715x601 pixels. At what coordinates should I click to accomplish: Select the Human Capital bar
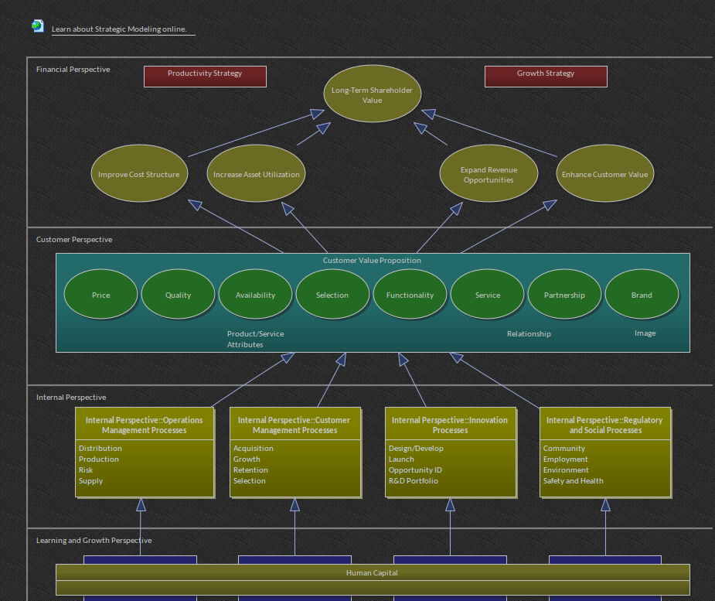pyautogui.click(x=372, y=573)
